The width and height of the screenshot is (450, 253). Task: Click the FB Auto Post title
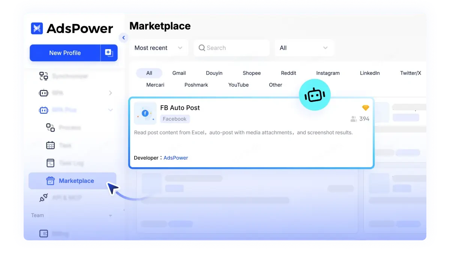[x=180, y=108]
